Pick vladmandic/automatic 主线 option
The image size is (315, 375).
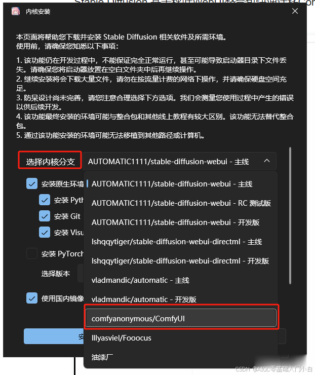click(181, 280)
